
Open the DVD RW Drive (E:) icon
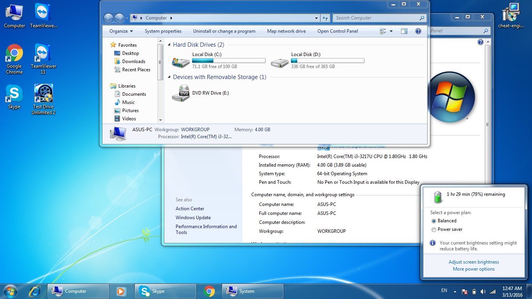coord(181,93)
